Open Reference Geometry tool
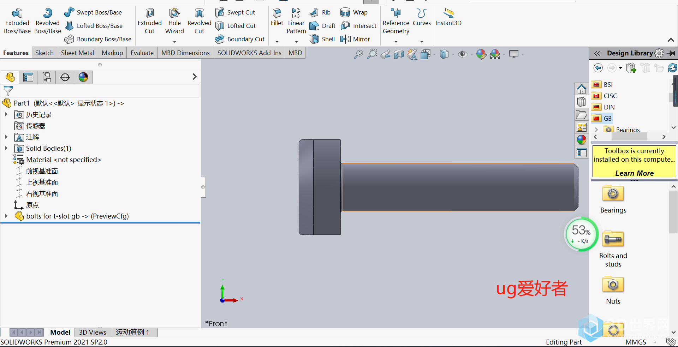678x347 pixels. tap(396, 21)
